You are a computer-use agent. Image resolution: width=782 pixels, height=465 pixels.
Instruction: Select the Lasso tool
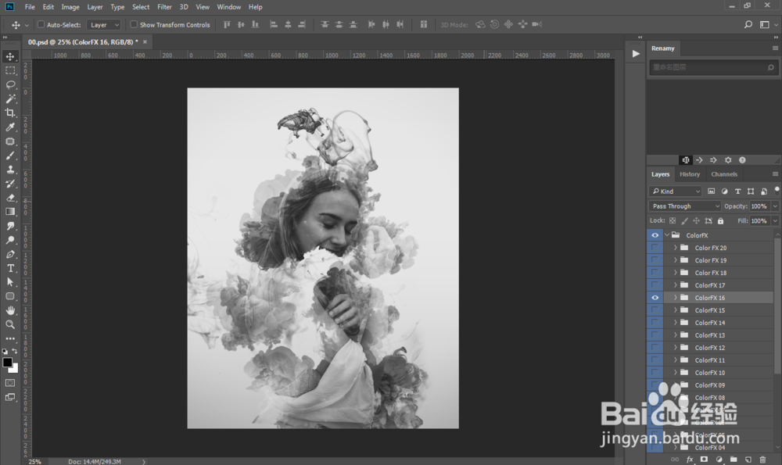10,84
